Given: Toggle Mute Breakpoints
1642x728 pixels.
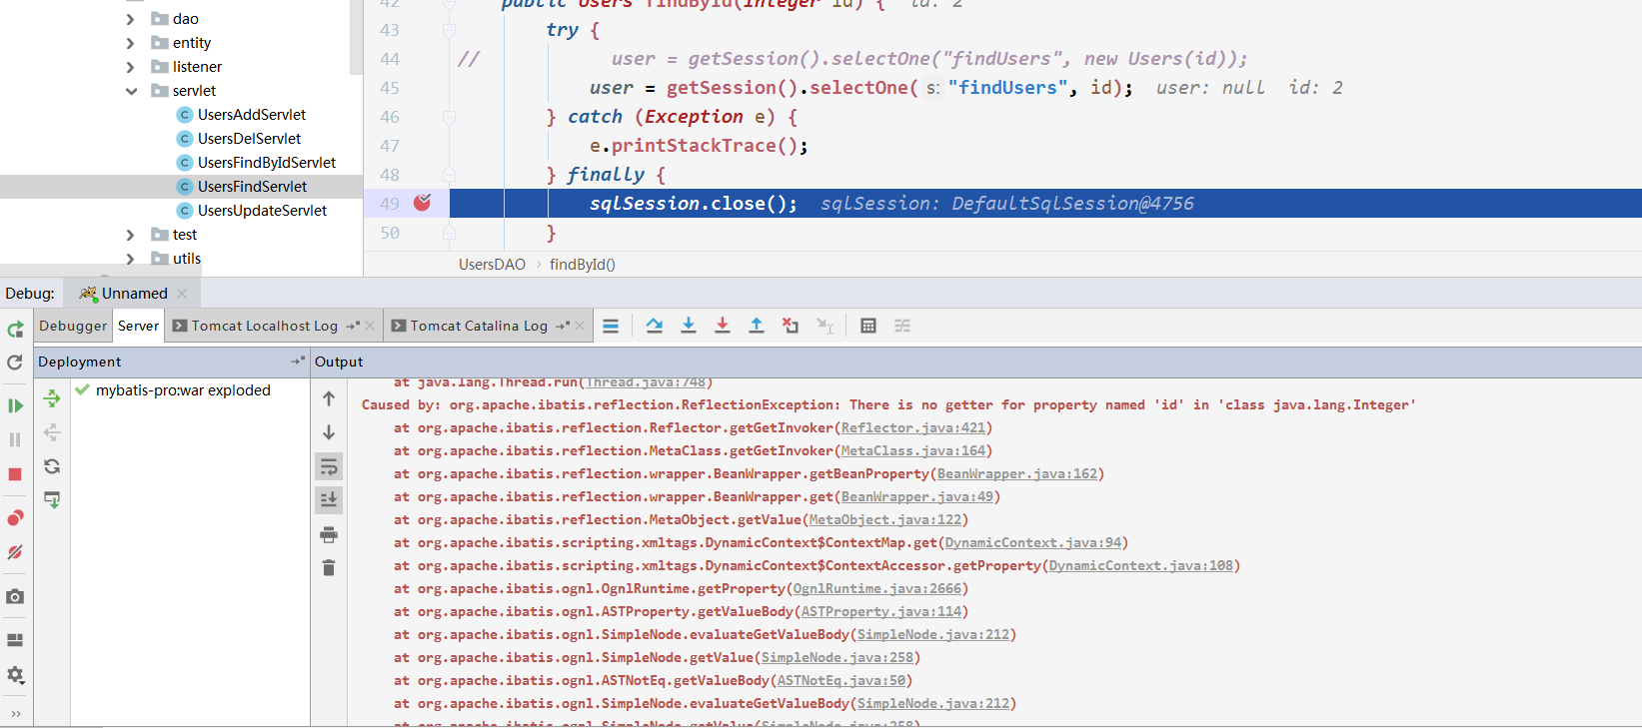Looking at the screenshot, I should point(15,551).
